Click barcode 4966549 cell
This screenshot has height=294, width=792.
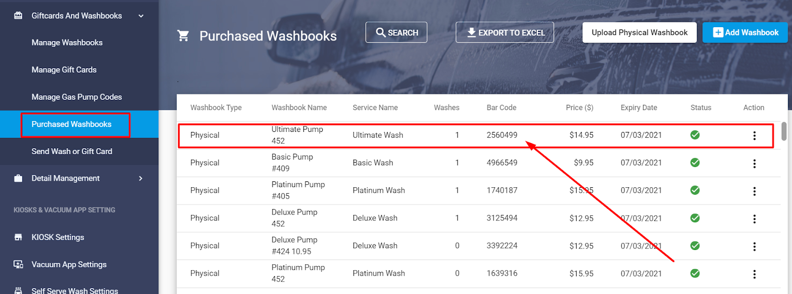[502, 163]
